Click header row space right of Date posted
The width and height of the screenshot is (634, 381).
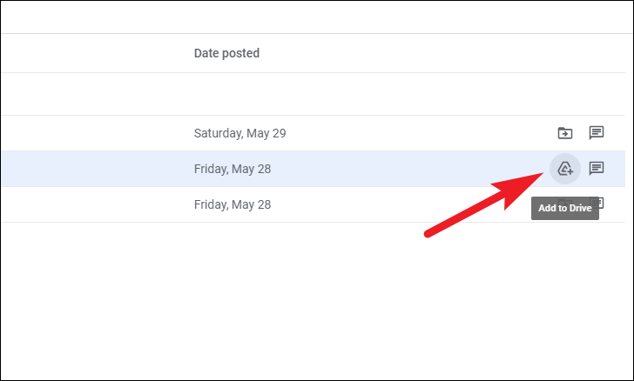(442, 53)
